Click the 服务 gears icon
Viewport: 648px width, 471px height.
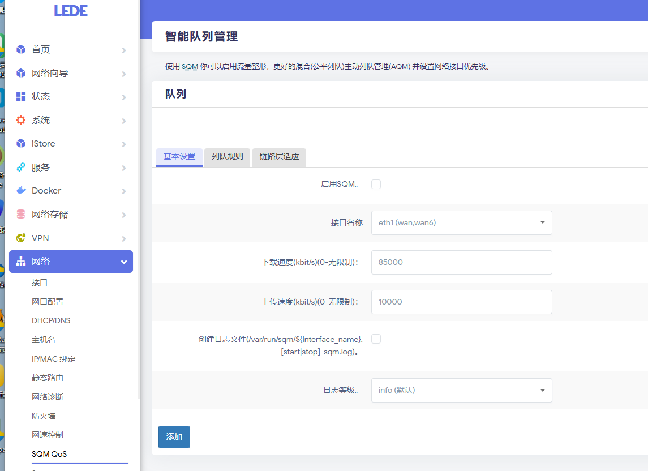(21, 167)
